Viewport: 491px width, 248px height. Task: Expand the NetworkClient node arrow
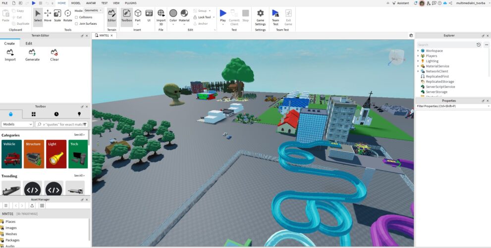(x=418, y=71)
